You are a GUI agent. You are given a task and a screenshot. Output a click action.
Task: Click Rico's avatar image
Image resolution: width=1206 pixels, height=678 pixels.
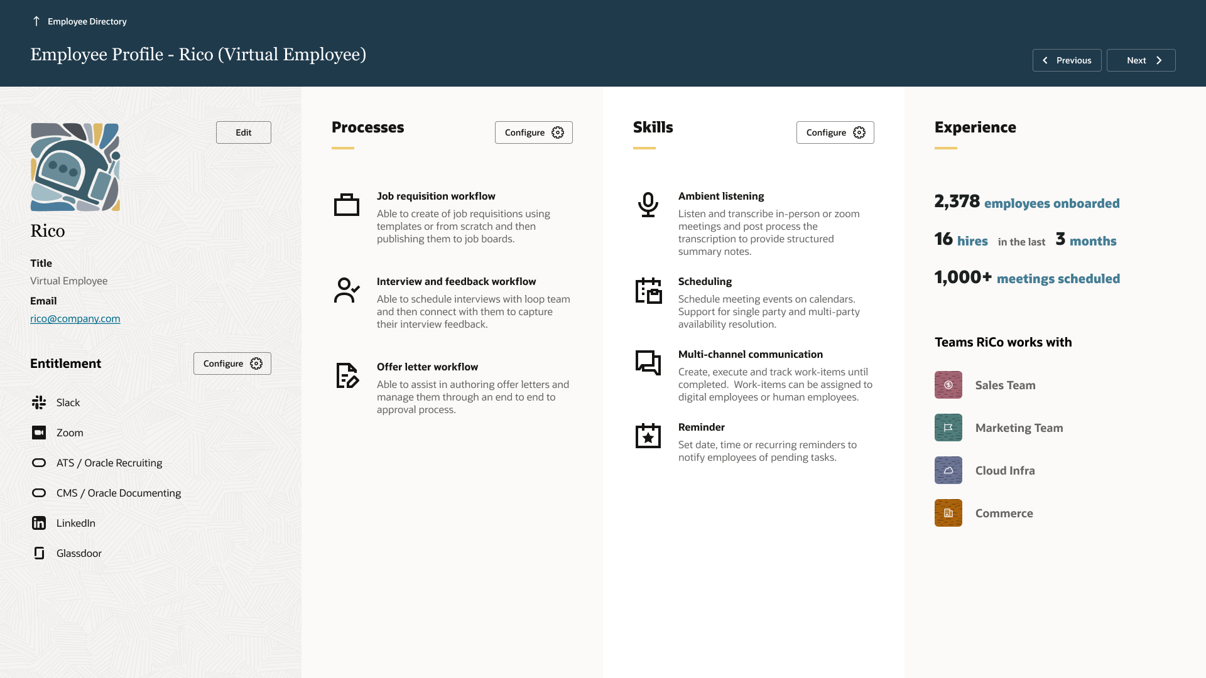75,167
